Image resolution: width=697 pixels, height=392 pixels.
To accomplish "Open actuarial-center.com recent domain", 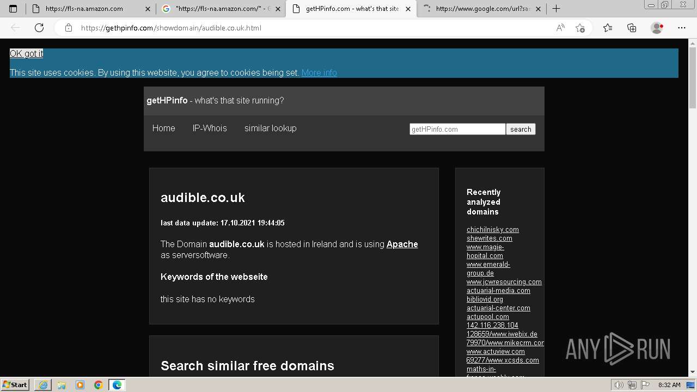I will 498,308.
